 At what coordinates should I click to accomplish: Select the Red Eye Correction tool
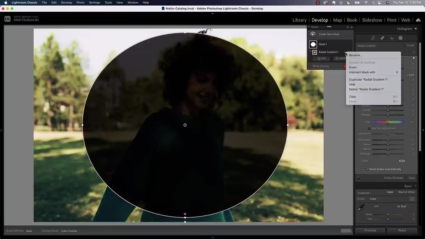click(392, 38)
